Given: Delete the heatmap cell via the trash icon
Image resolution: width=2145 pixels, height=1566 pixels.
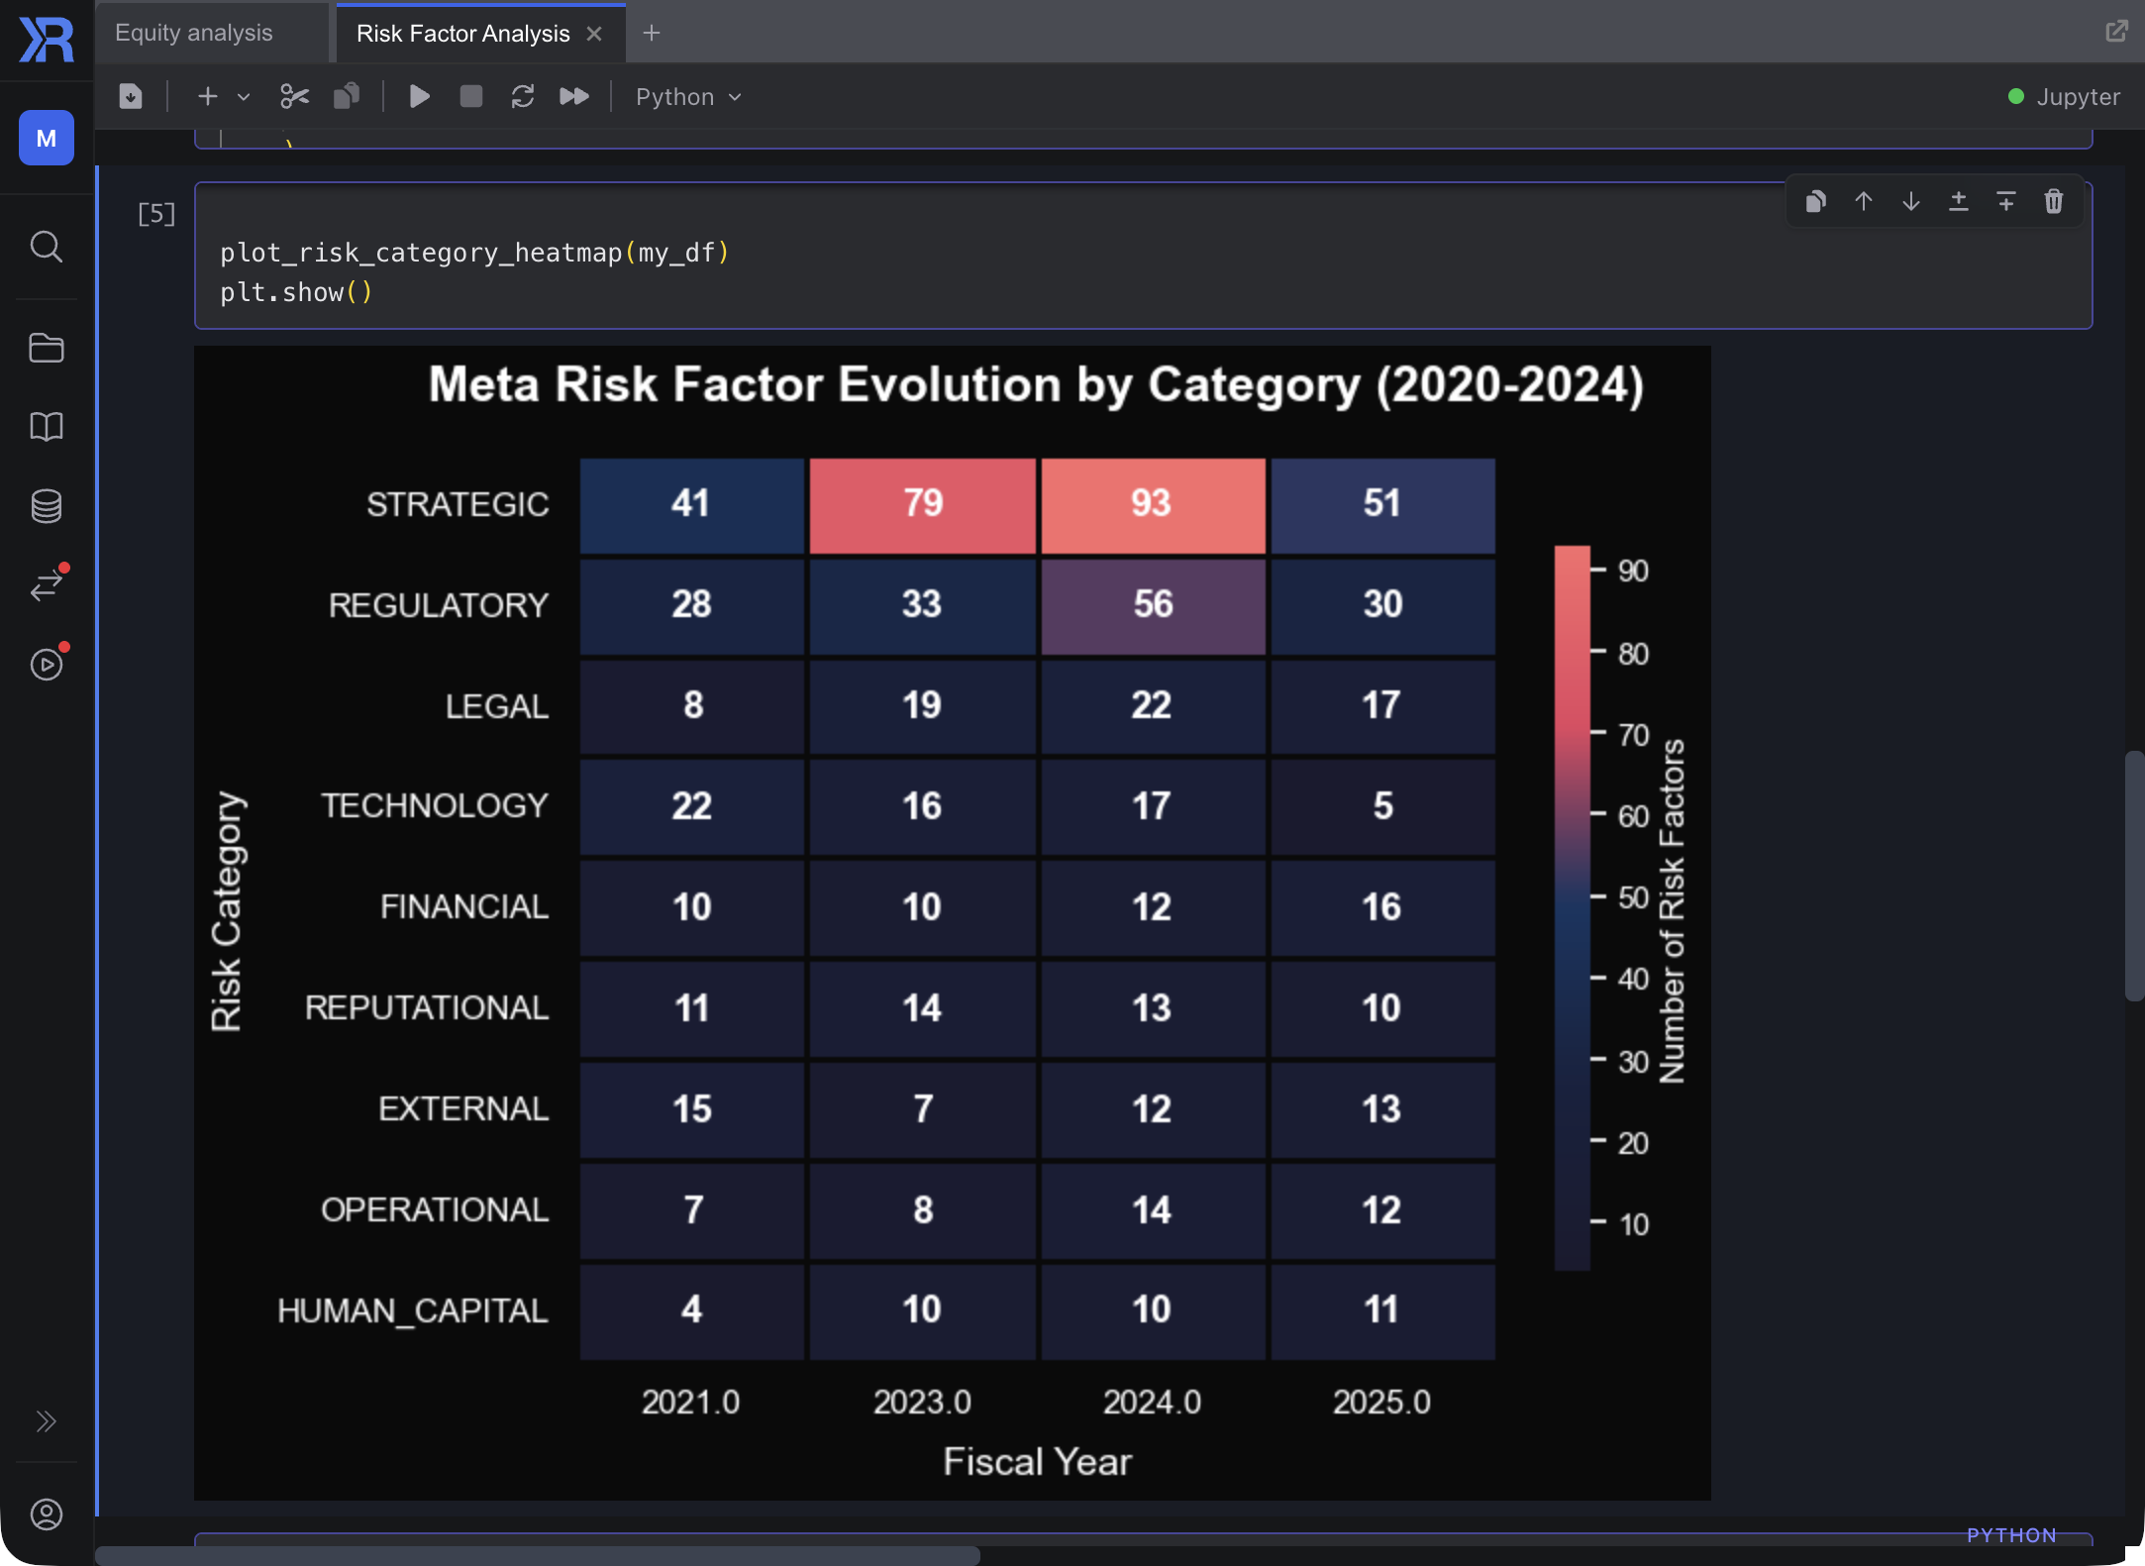Looking at the screenshot, I should (x=2053, y=201).
